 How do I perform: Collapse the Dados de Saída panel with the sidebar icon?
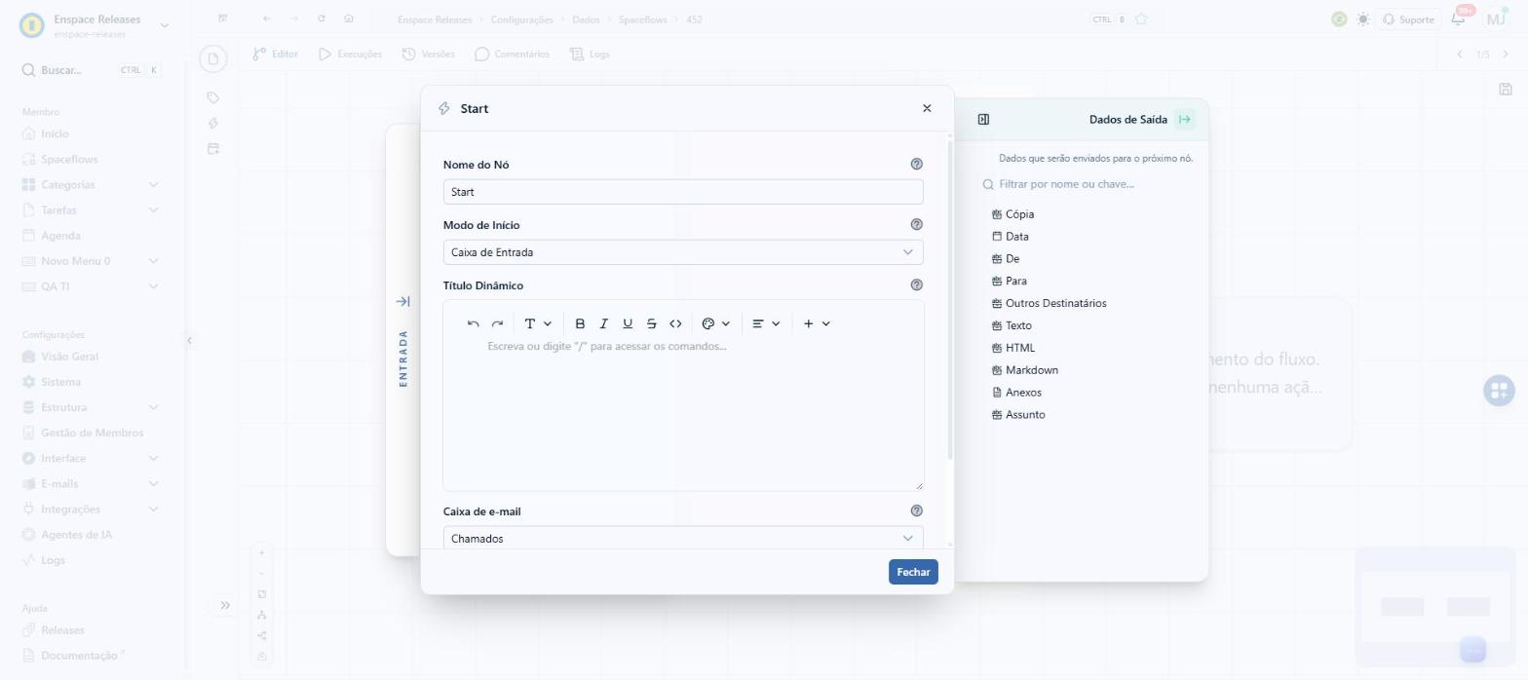[x=983, y=120]
